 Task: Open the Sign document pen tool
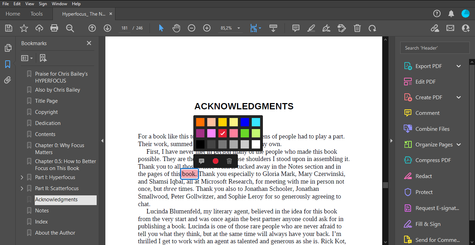tap(326, 28)
